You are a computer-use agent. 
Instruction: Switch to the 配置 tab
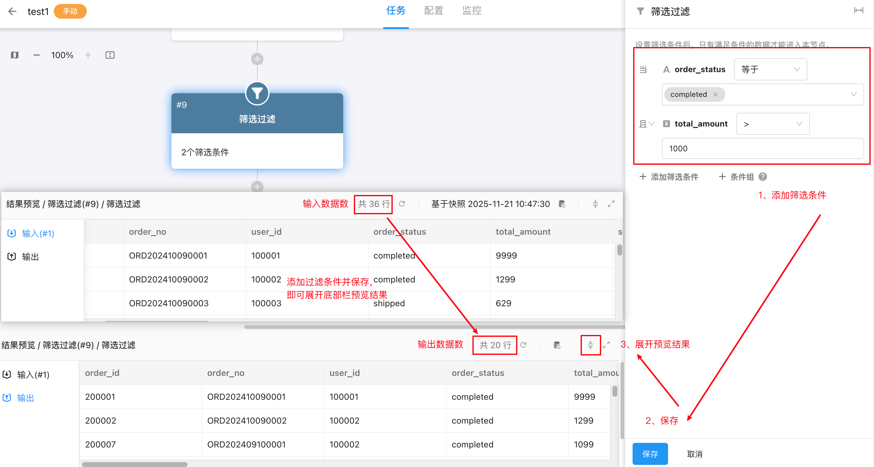[x=434, y=10]
